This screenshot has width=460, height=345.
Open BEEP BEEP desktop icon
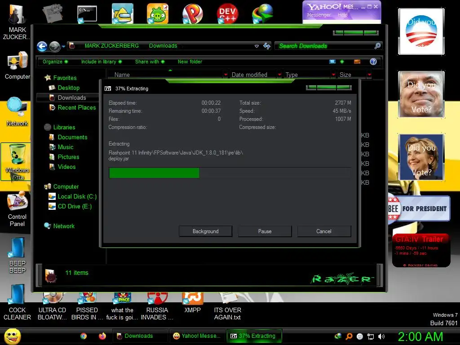(18, 255)
